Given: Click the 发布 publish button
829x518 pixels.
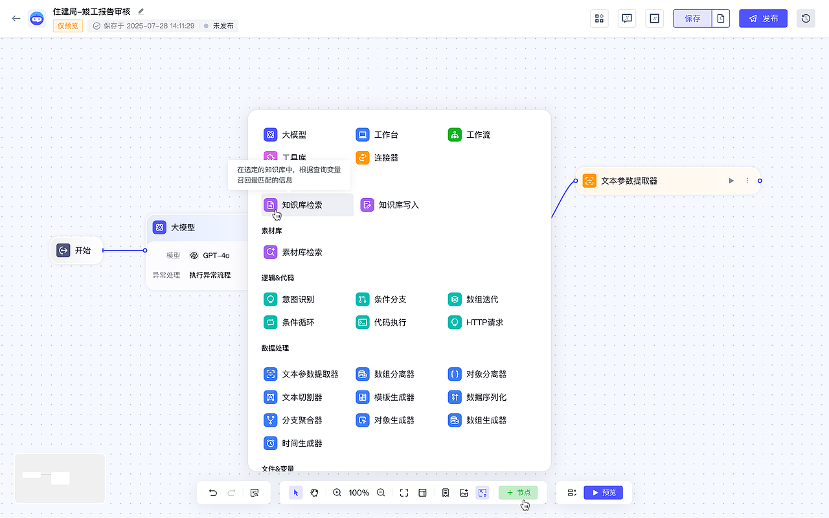Looking at the screenshot, I should [763, 18].
